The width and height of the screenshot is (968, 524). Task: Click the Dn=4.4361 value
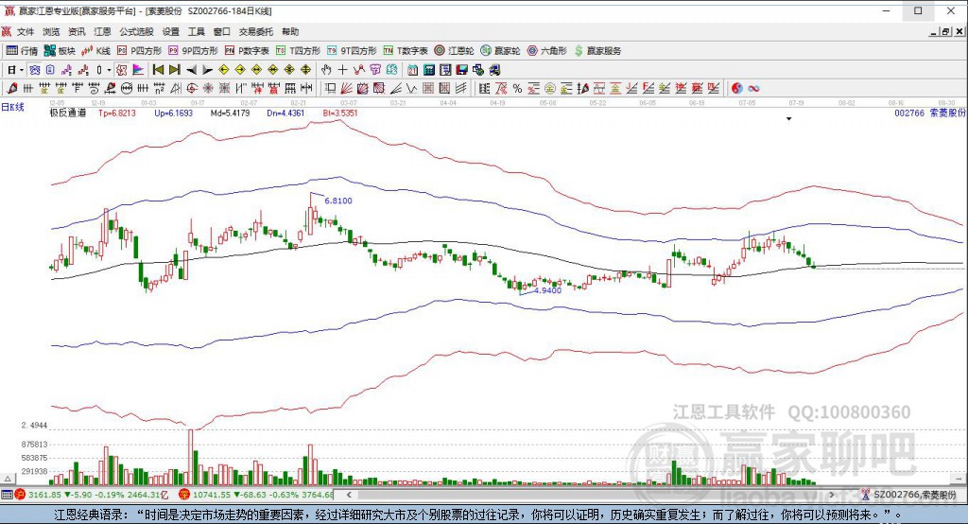point(285,114)
